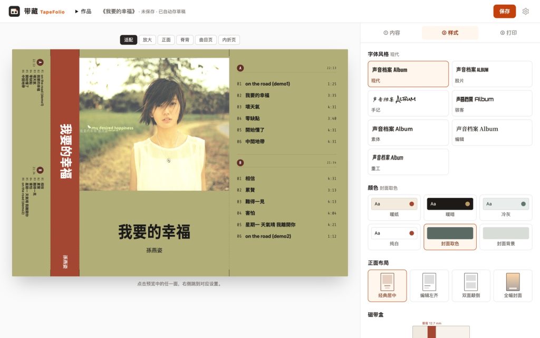The image size is (540, 338).
Task: Click the project title 《我要的幸福》
Action: [x=119, y=12]
